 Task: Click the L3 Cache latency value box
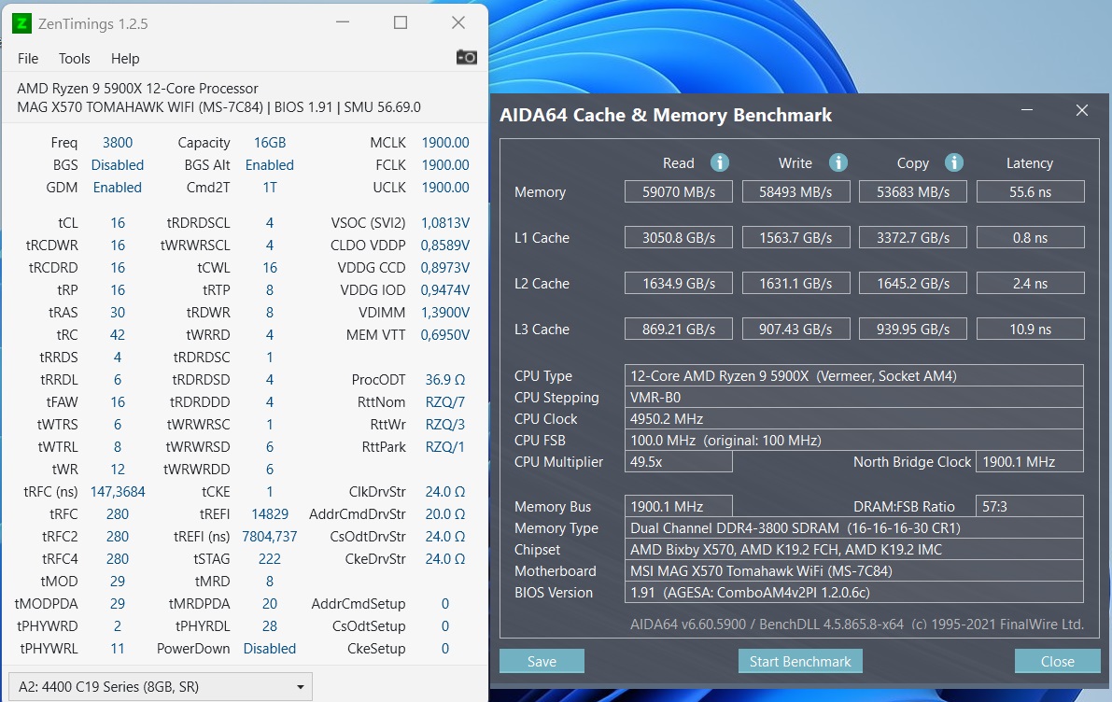(1030, 329)
